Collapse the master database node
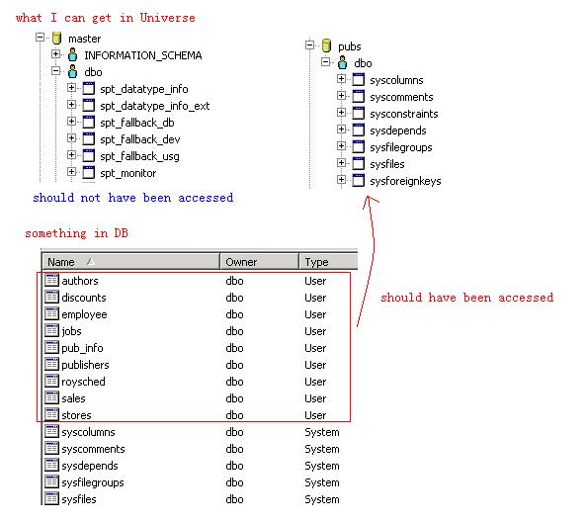The image size is (587, 522). click(x=40, y=38)
